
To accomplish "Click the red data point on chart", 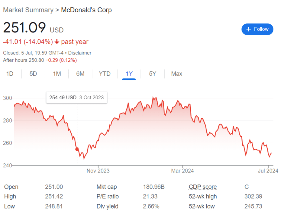I will (77, 149).
